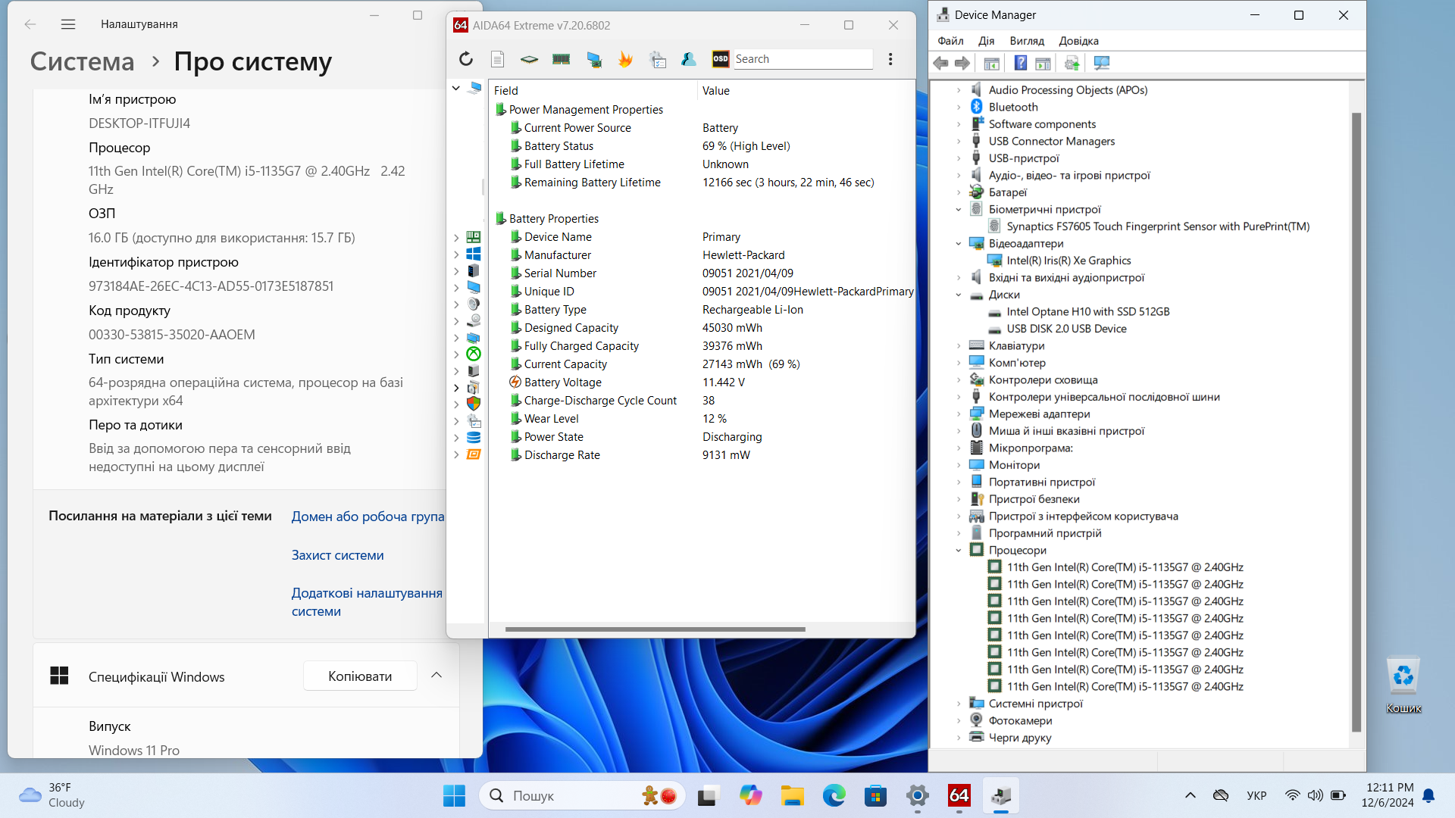Image resolution: width=1455 pixels, height=818 pixels.
Task: Click Update driver icon in Device Manager toolbar
Action: click(1072, 63)
